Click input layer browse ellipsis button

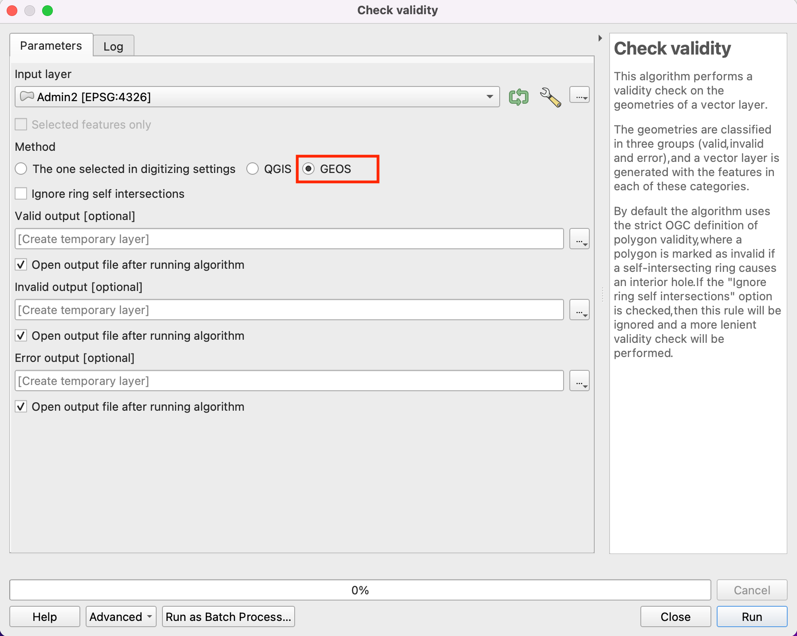pyautogui.click(x=579, y=95)
